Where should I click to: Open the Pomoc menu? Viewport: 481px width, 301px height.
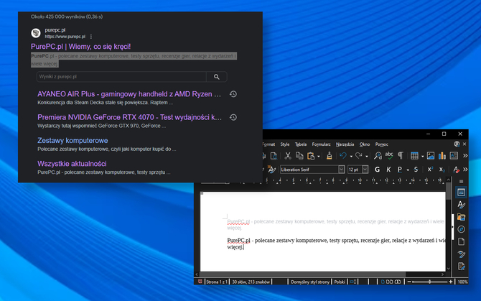382,144
